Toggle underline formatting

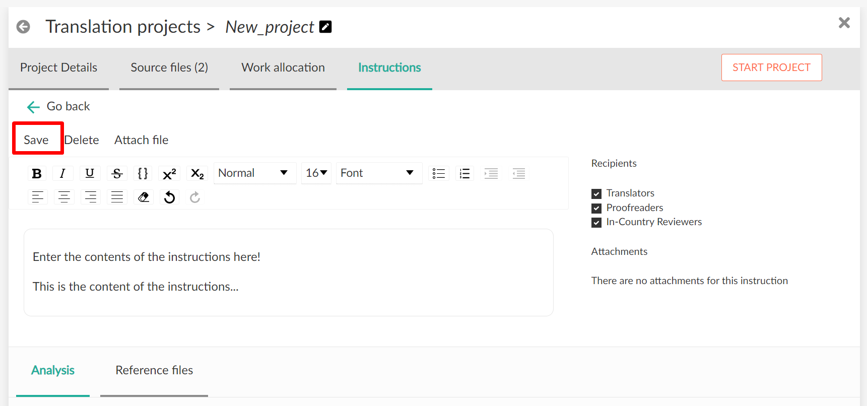[x=90, y=174]
